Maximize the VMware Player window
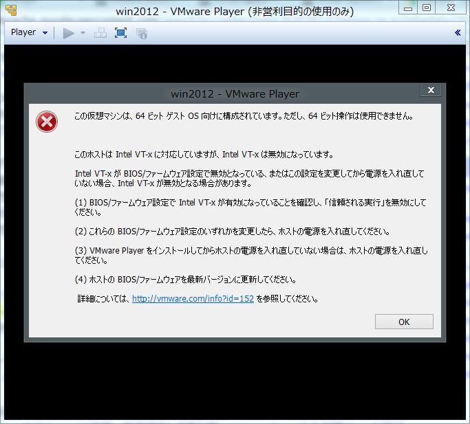Image resolution: width=470 pixels, height=424 pixels. point(426,8)
